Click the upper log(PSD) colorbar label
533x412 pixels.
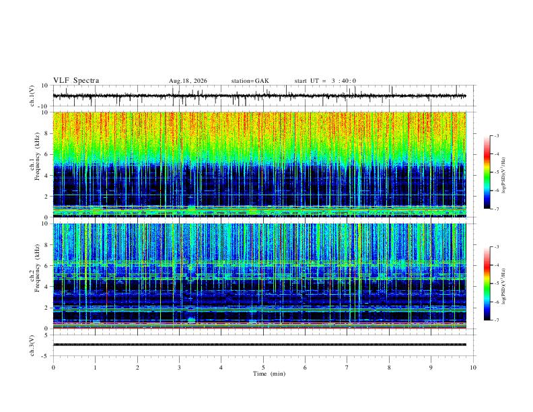[503, 175]
